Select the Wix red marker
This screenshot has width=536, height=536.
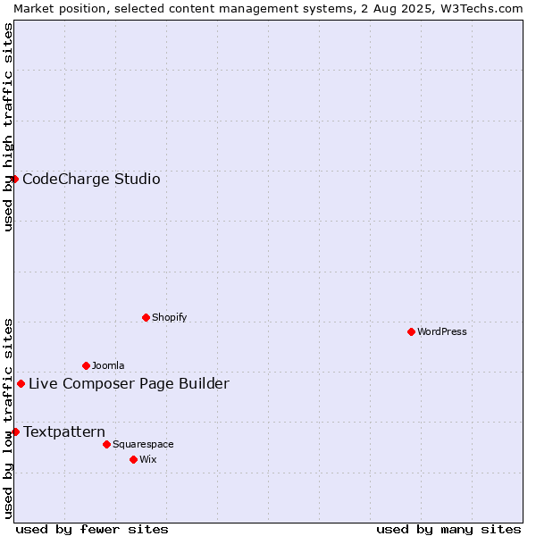click(134, 460)
